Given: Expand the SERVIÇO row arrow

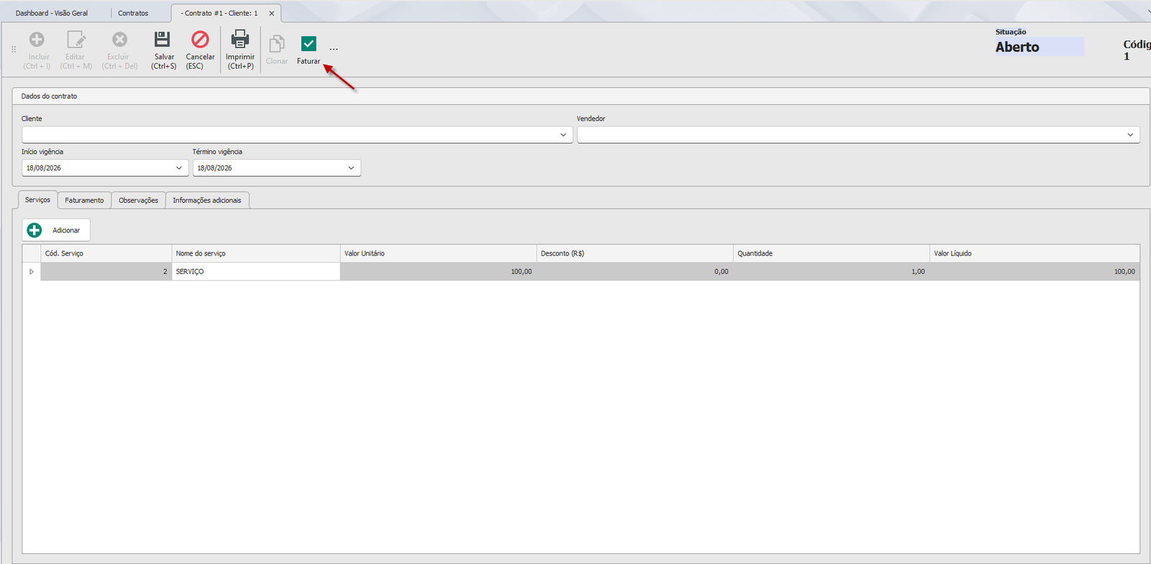Looking at the screenshot, I should coord(32,272).
